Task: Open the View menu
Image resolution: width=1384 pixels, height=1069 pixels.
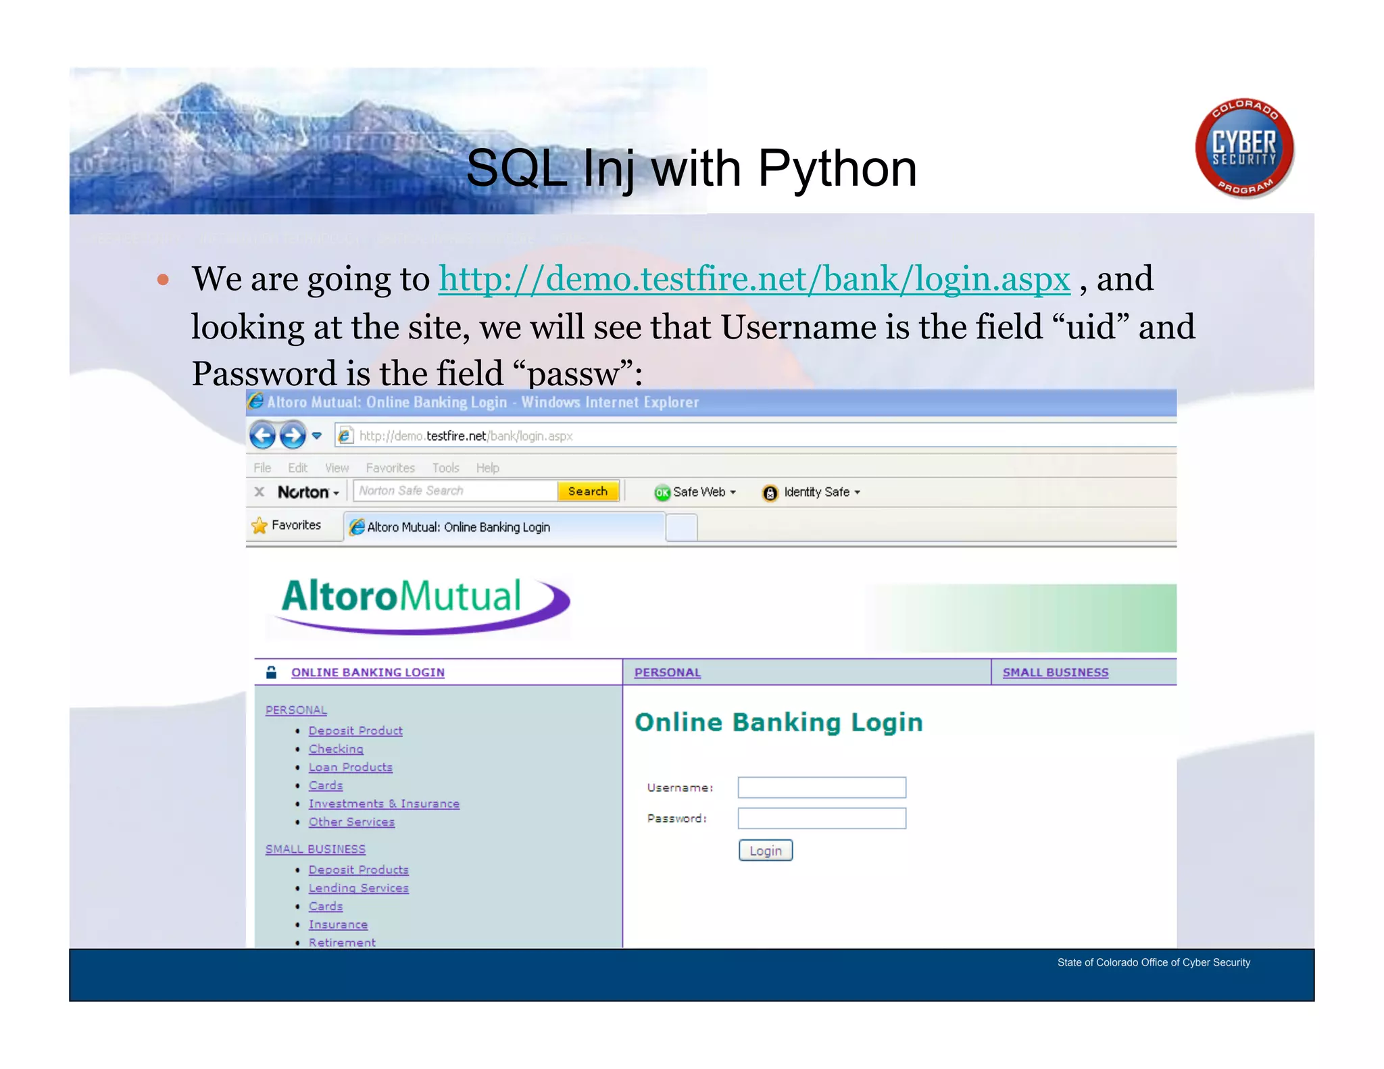Action: click(337, 468)
